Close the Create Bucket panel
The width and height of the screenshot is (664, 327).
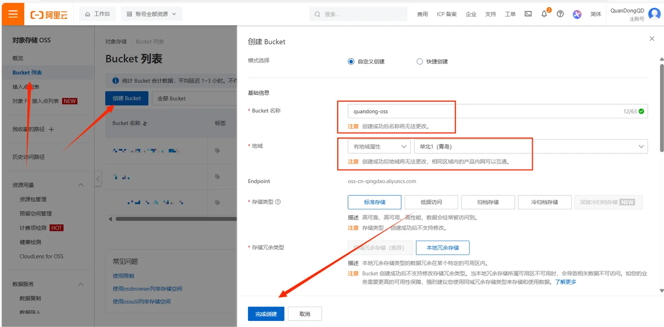tap(652, 39)
